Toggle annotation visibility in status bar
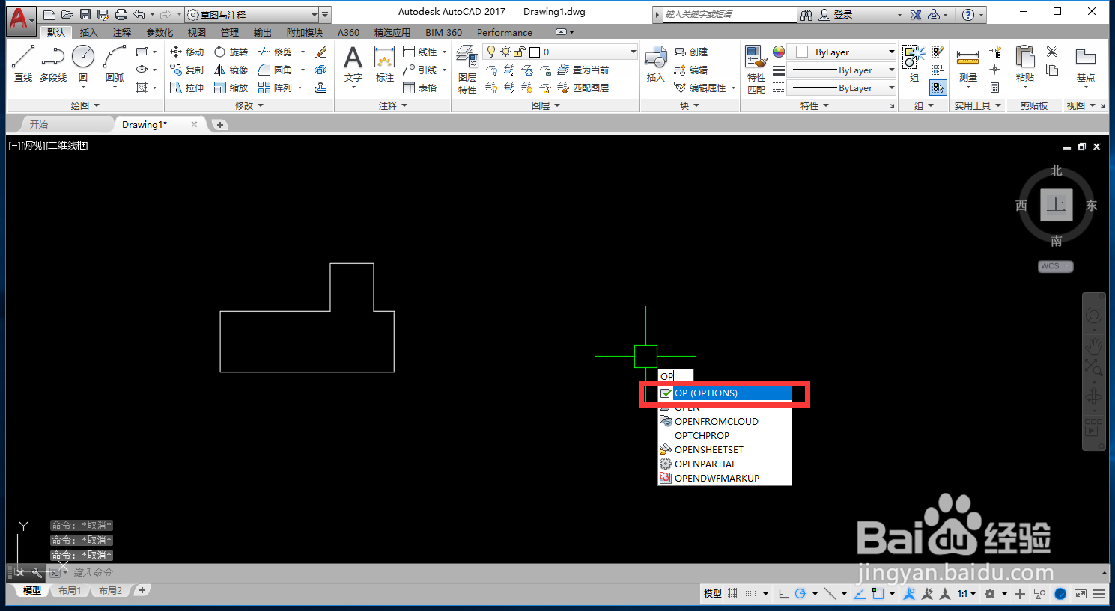Viewport: 1115px width, 611px height. pyautogui.click(x=909, y=593)
